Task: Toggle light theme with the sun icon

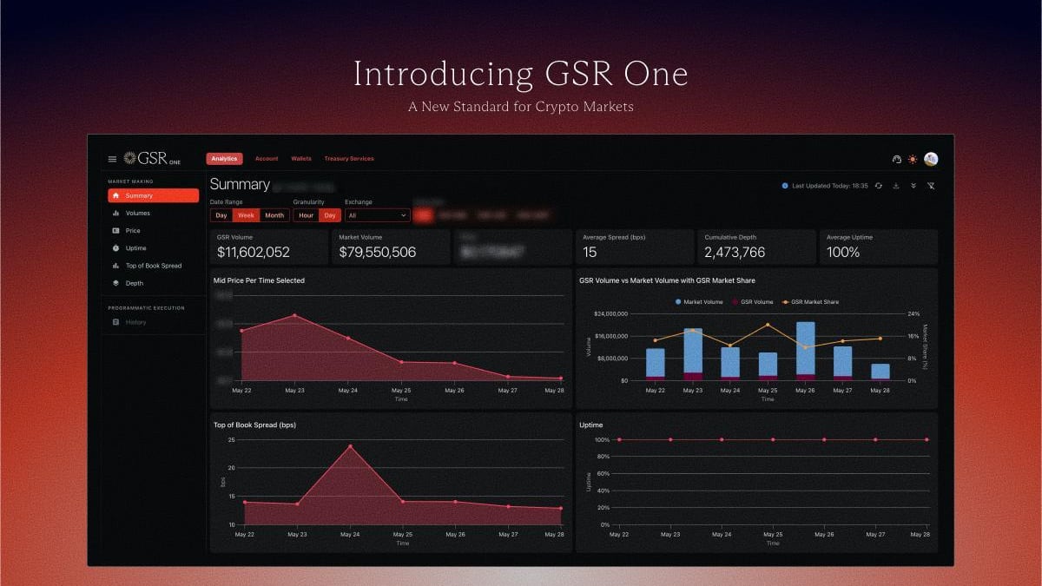Action: (x=912, y=159)
